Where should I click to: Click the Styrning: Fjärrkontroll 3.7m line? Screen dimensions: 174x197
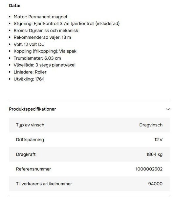67,24
